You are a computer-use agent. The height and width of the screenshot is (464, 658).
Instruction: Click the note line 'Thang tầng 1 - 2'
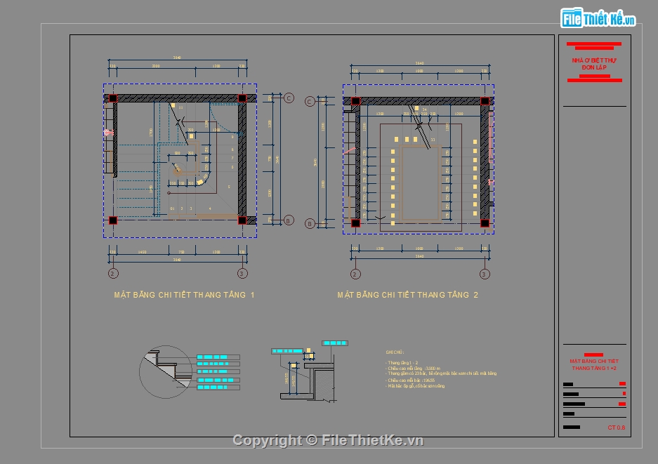click(402, 362)
